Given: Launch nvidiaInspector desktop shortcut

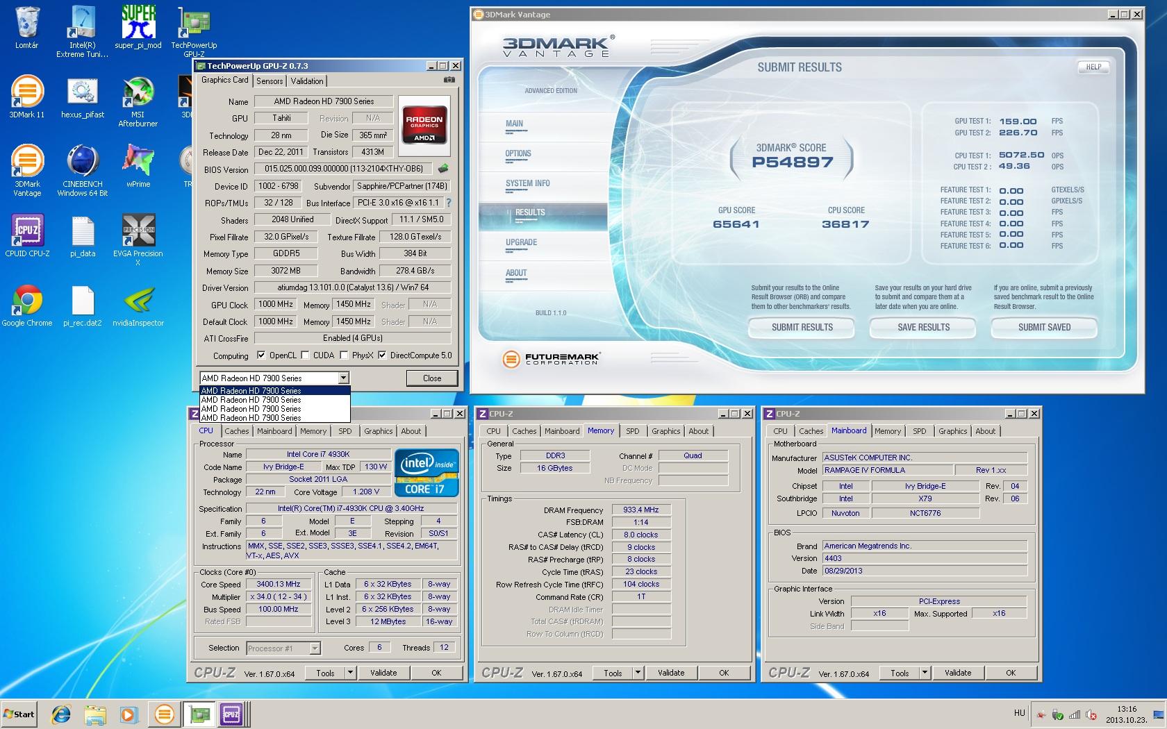Looking at the screenshot, I should point(138,305).
